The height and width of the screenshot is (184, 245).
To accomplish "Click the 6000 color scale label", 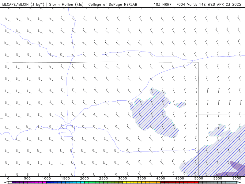I will (237, 178).
